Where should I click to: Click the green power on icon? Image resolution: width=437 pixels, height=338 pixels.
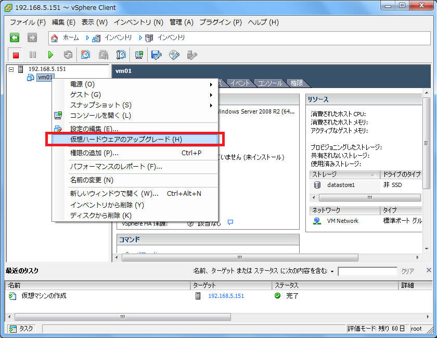(x=50, y=55)
